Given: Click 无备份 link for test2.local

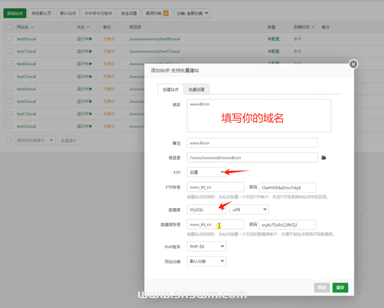Looking at the screenshot, I should 109,127.
